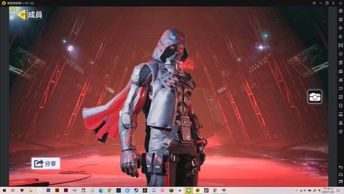The height and width of the screenshot is (194, 344).
Task: Open Android recent apps from sidebar
Action: click(x=340, y=181)
